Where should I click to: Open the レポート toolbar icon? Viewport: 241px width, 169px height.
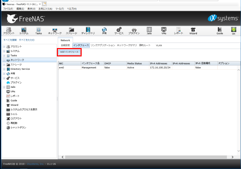point(179,31)
